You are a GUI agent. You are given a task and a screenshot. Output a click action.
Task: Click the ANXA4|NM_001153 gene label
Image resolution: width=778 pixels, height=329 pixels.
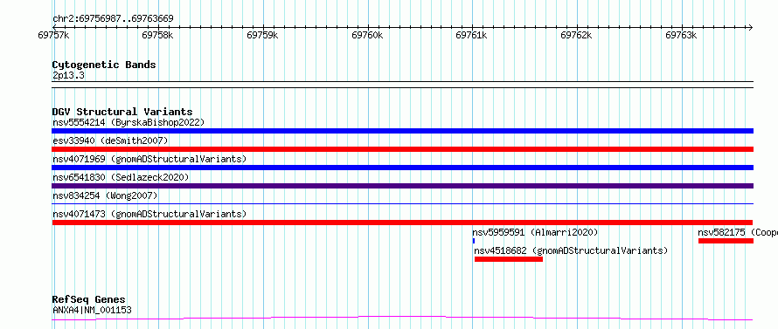pos(92,310)
